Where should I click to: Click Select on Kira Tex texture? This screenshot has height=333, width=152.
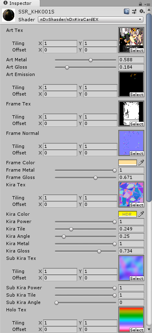pos(137,205)
